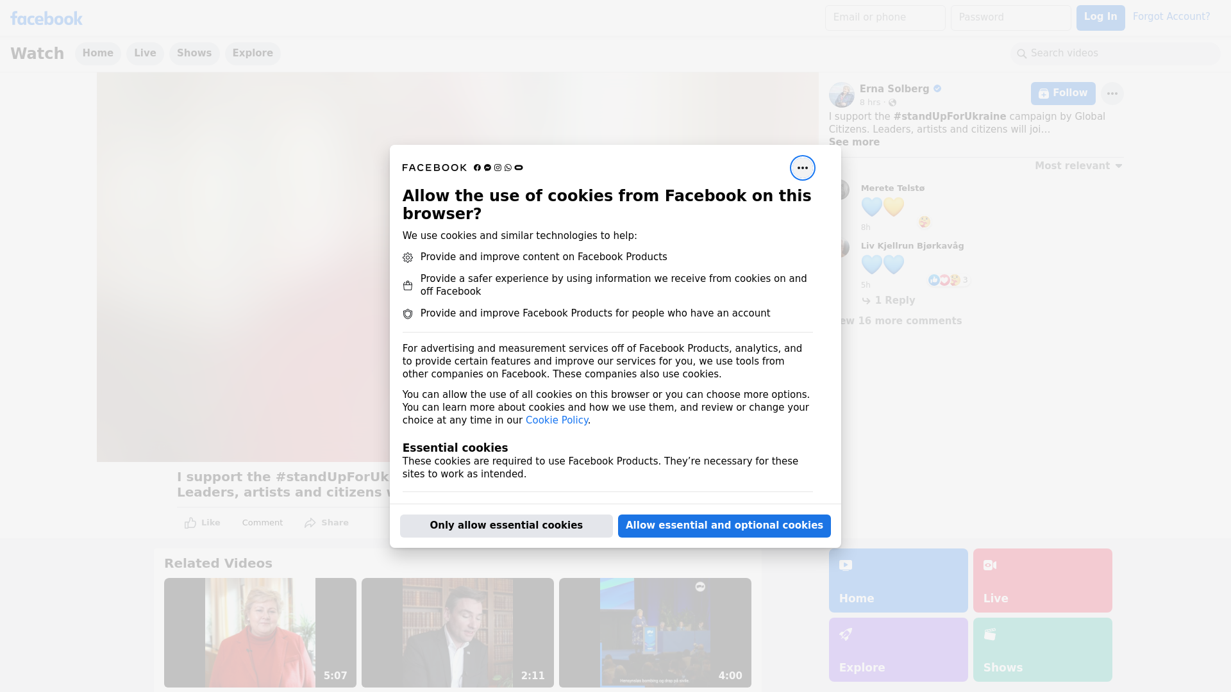Open Most relevant comment sort dropdown
This screenshot has height=692, width=1231.
[1078, 166]
